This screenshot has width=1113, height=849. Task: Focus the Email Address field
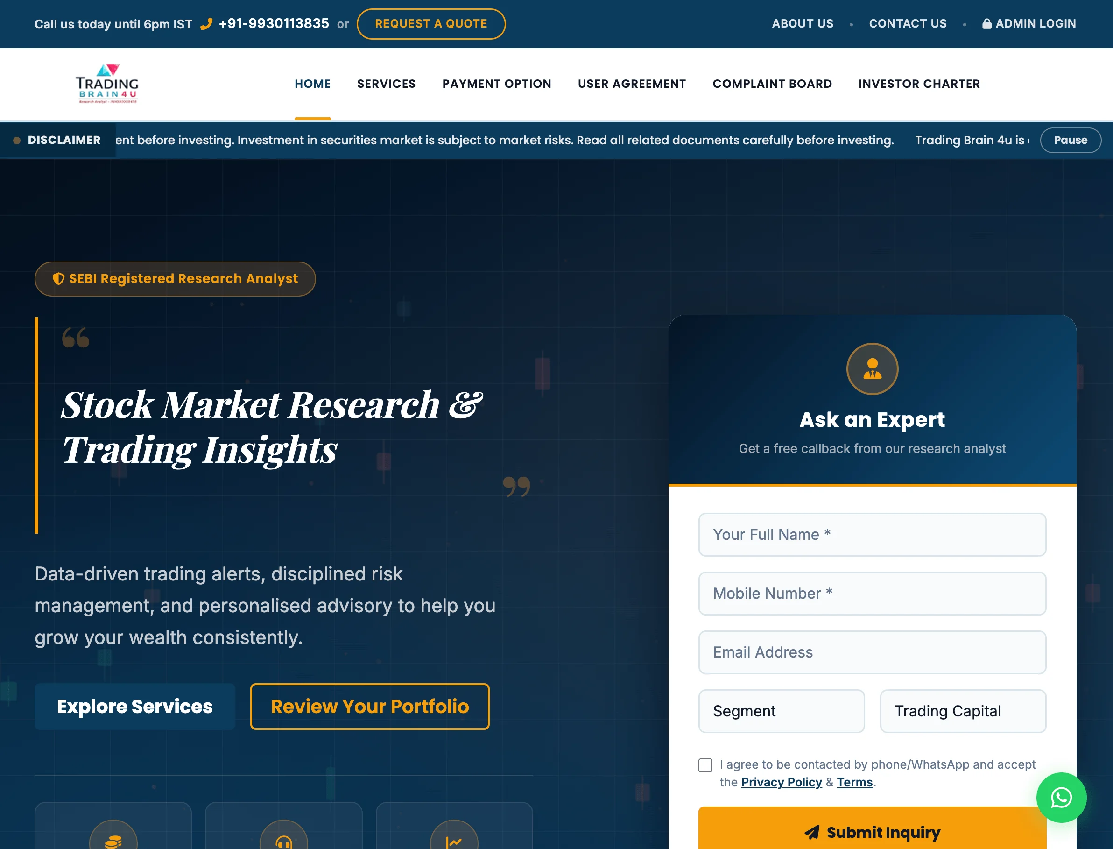coord(872,652)
